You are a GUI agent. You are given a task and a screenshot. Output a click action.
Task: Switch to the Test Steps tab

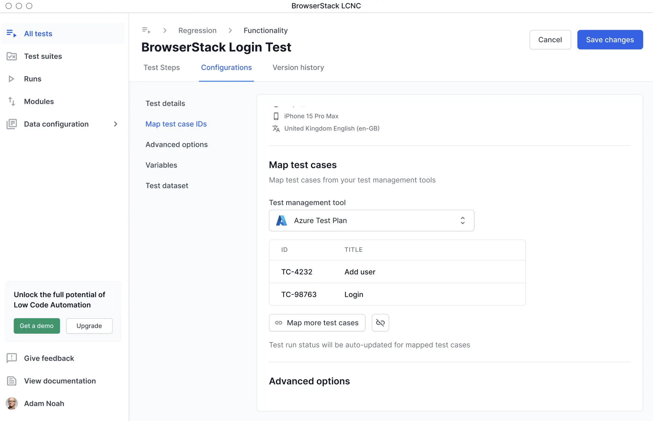(162, 67)
